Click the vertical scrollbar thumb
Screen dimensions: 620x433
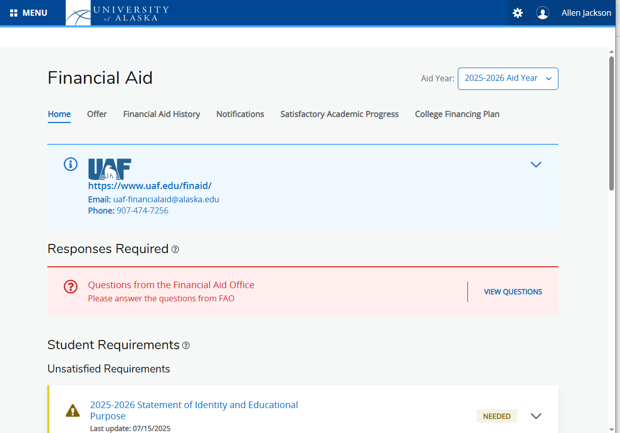point(612,123)
